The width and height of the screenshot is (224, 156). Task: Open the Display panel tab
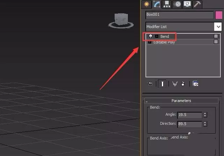click(x=187, y=4)
